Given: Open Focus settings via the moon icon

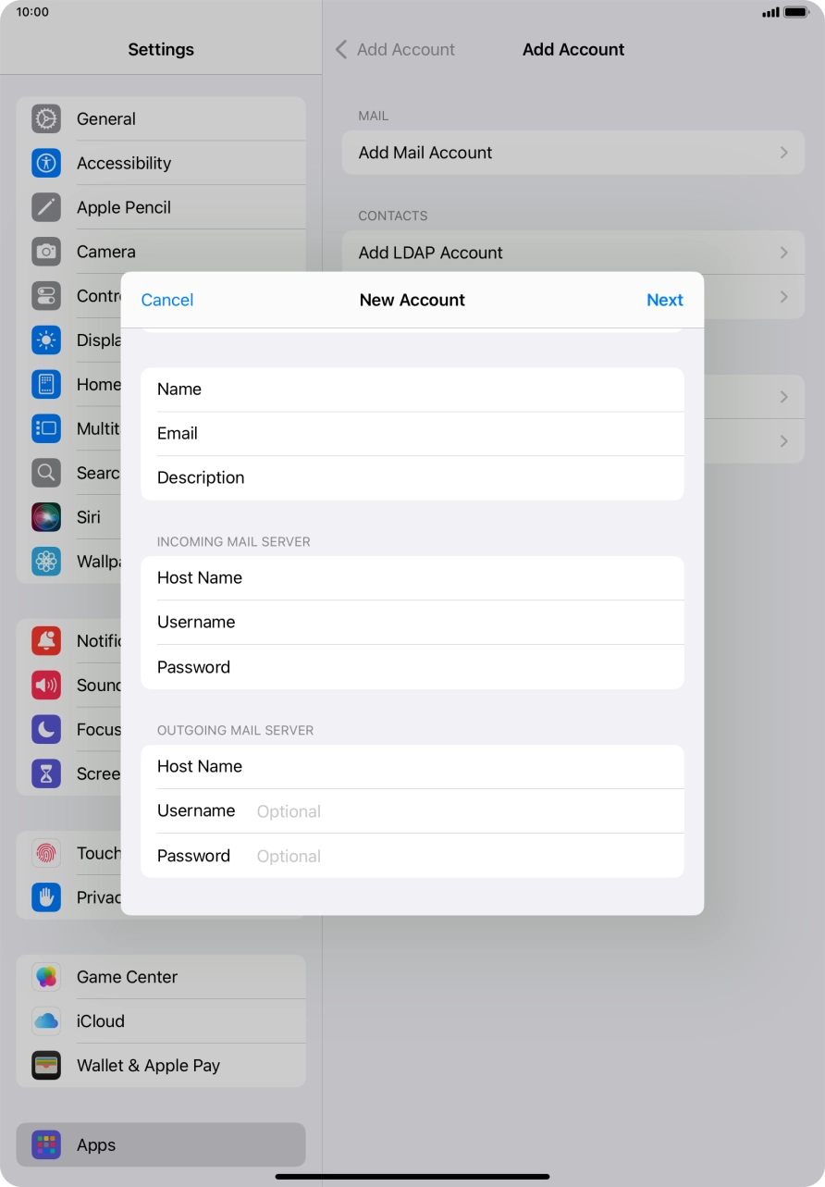Looking at the screenshot, I should [x=45, y=729].
